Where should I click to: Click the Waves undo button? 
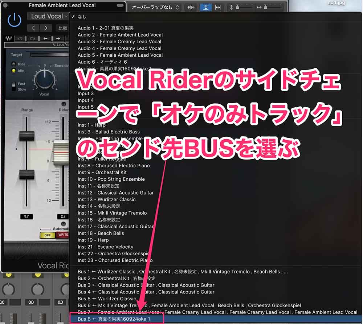click(20, 39)
